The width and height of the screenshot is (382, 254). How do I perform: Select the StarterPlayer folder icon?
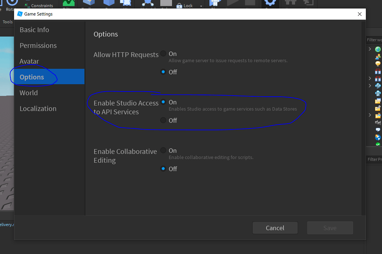coord(378,115)
